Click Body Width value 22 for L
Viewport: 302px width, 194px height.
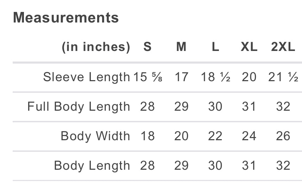pyautogui.click(x=215, y=136)
